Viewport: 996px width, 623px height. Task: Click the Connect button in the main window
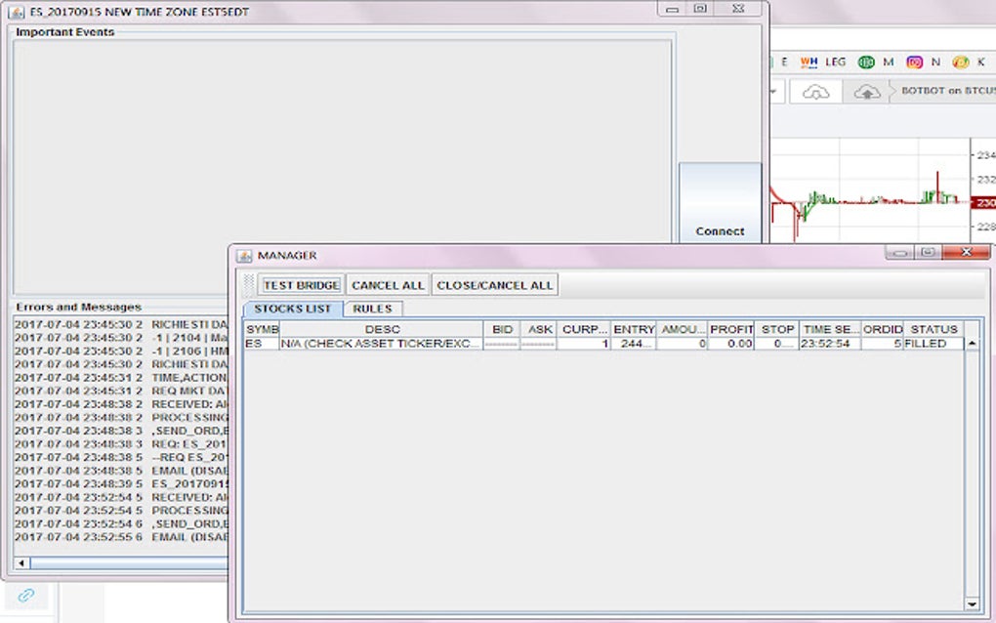[720, 203]
